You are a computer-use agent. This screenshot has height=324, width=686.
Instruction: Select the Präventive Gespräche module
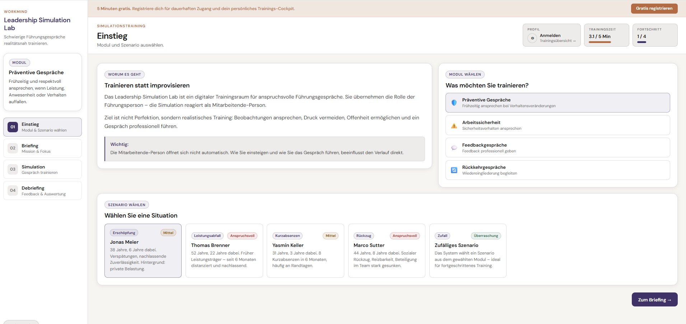[557, 103]
